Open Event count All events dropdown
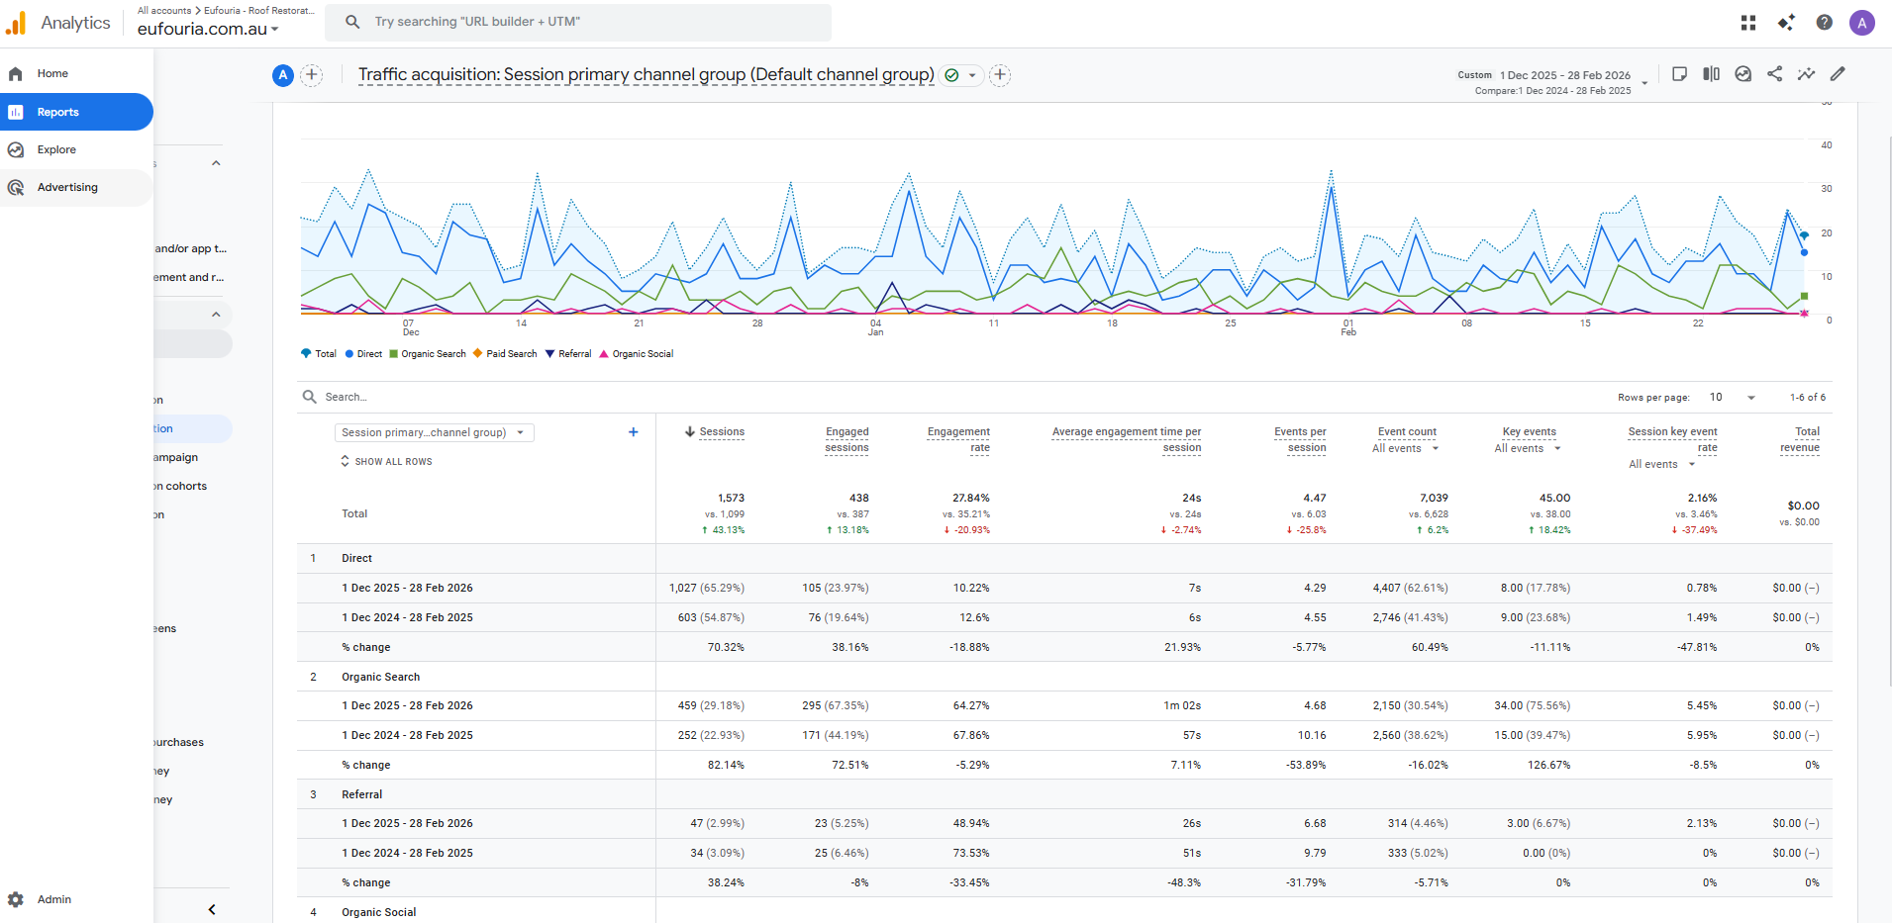 (x=1406, y=449)
